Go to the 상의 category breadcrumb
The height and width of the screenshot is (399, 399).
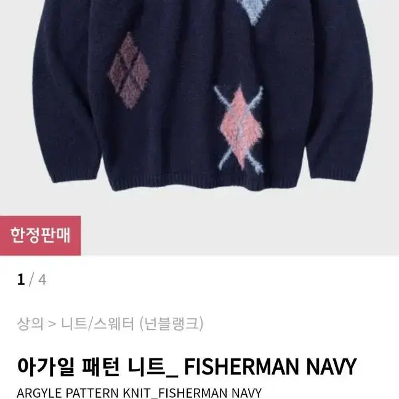[x=30, y=324]
